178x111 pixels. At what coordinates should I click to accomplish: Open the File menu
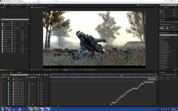(1, 3)
